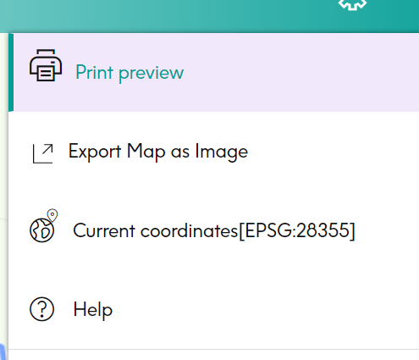Choose Export Map as Image
The height and width of the screenshot is (360, 419).
pyautogui.click(x=158, y=152)
